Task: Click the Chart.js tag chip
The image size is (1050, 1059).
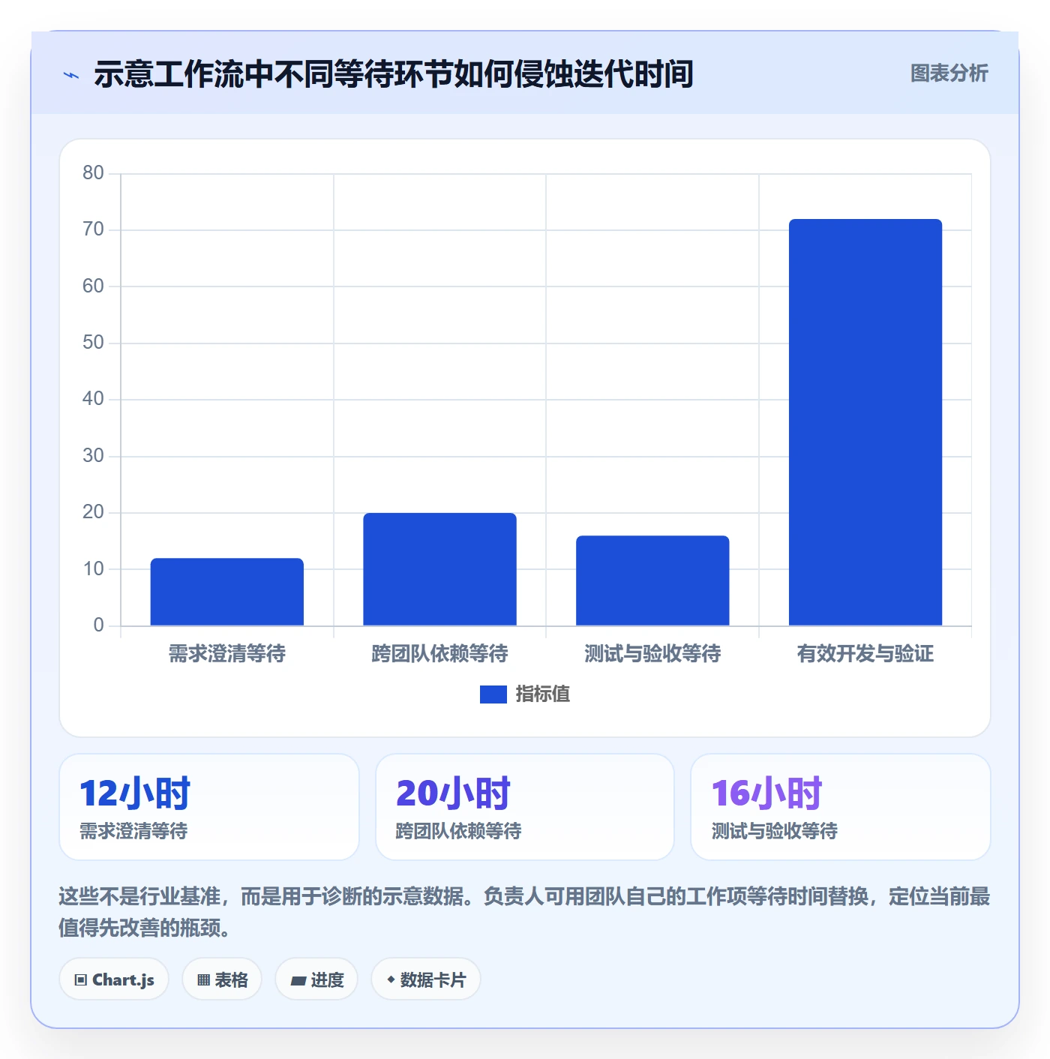Action: (114, 979)
